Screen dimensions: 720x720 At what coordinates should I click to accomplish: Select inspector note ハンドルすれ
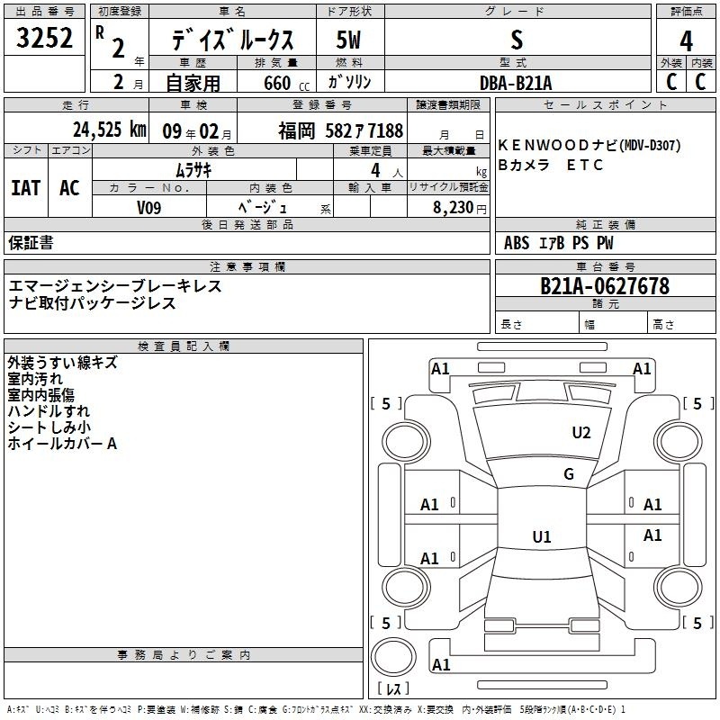[49, 411]
